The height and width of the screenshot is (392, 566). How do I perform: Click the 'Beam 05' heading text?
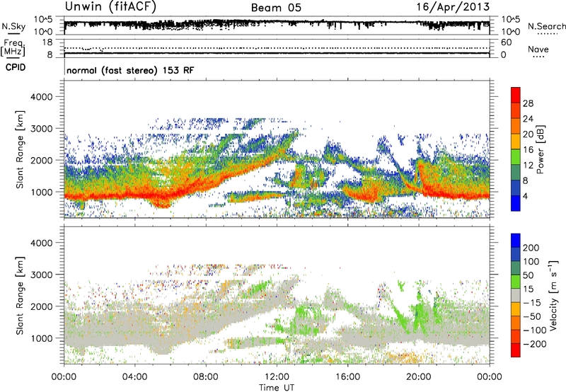(276, 8)
